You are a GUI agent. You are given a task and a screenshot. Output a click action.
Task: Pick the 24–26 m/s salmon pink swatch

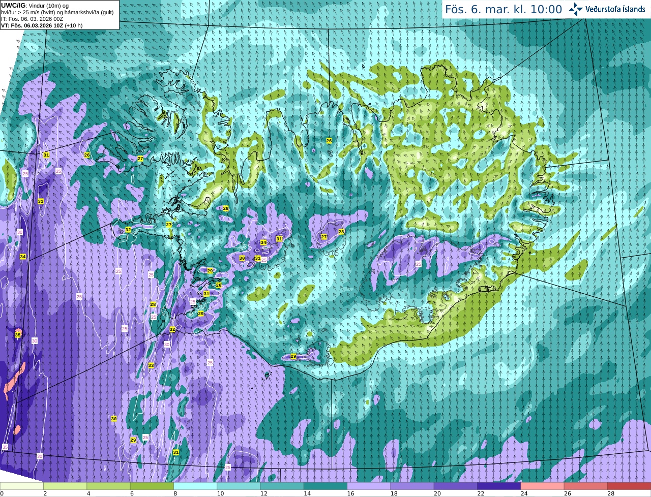tap(543, 486)
